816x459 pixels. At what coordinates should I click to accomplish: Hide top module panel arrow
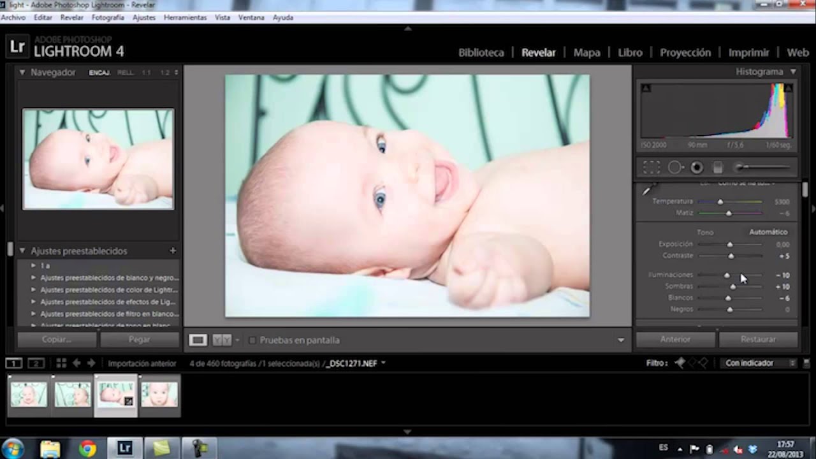(x=408, y=29)
